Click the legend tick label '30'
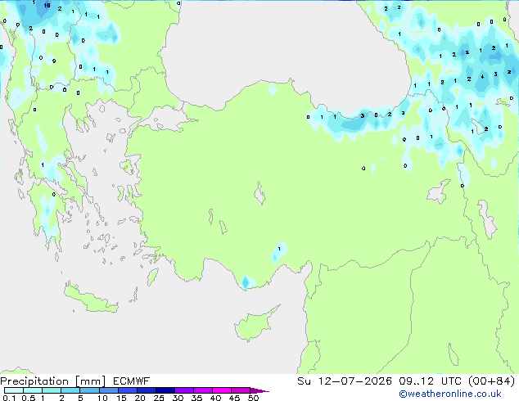The height and width of the screenshot is (401, 519). point(178,398)
